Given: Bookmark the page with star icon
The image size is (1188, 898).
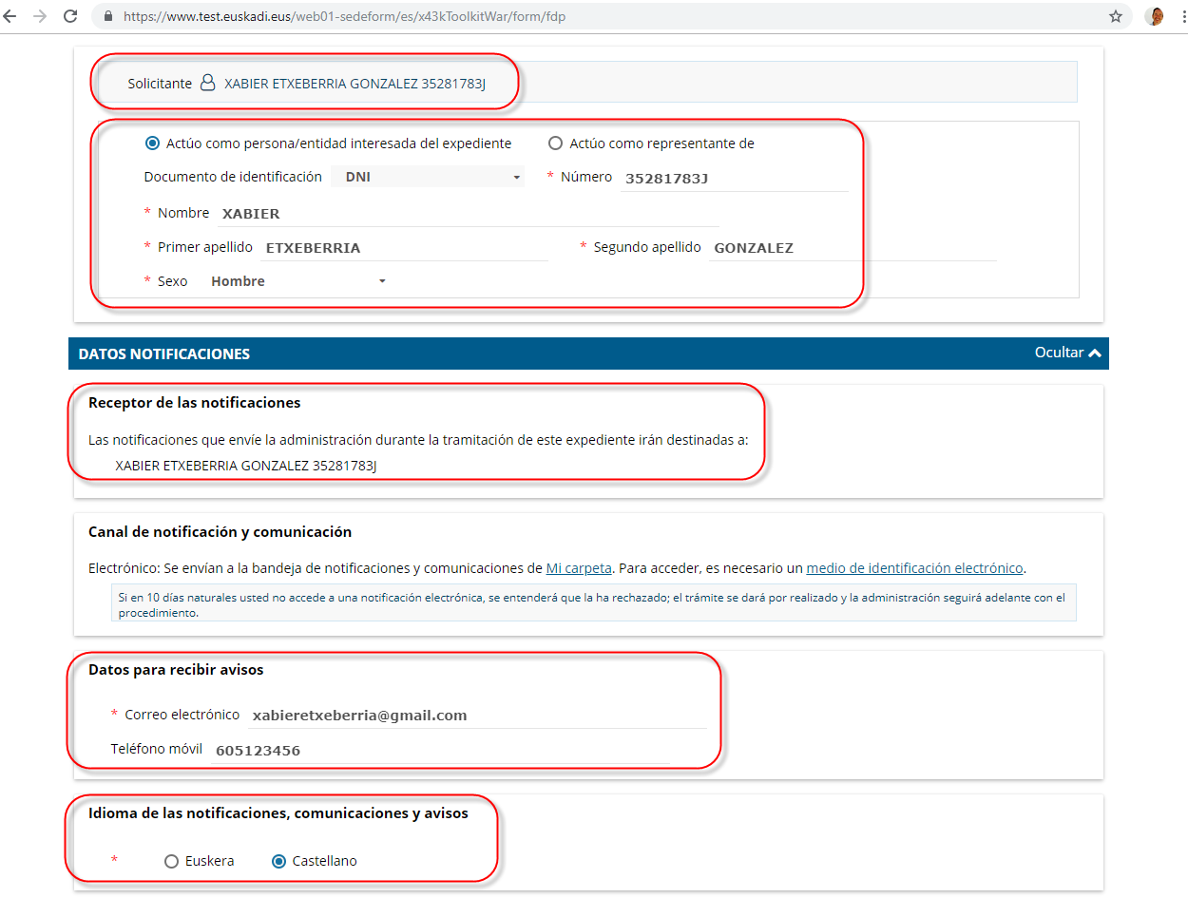Looking at the screenshot, I should coord(1116,16).
